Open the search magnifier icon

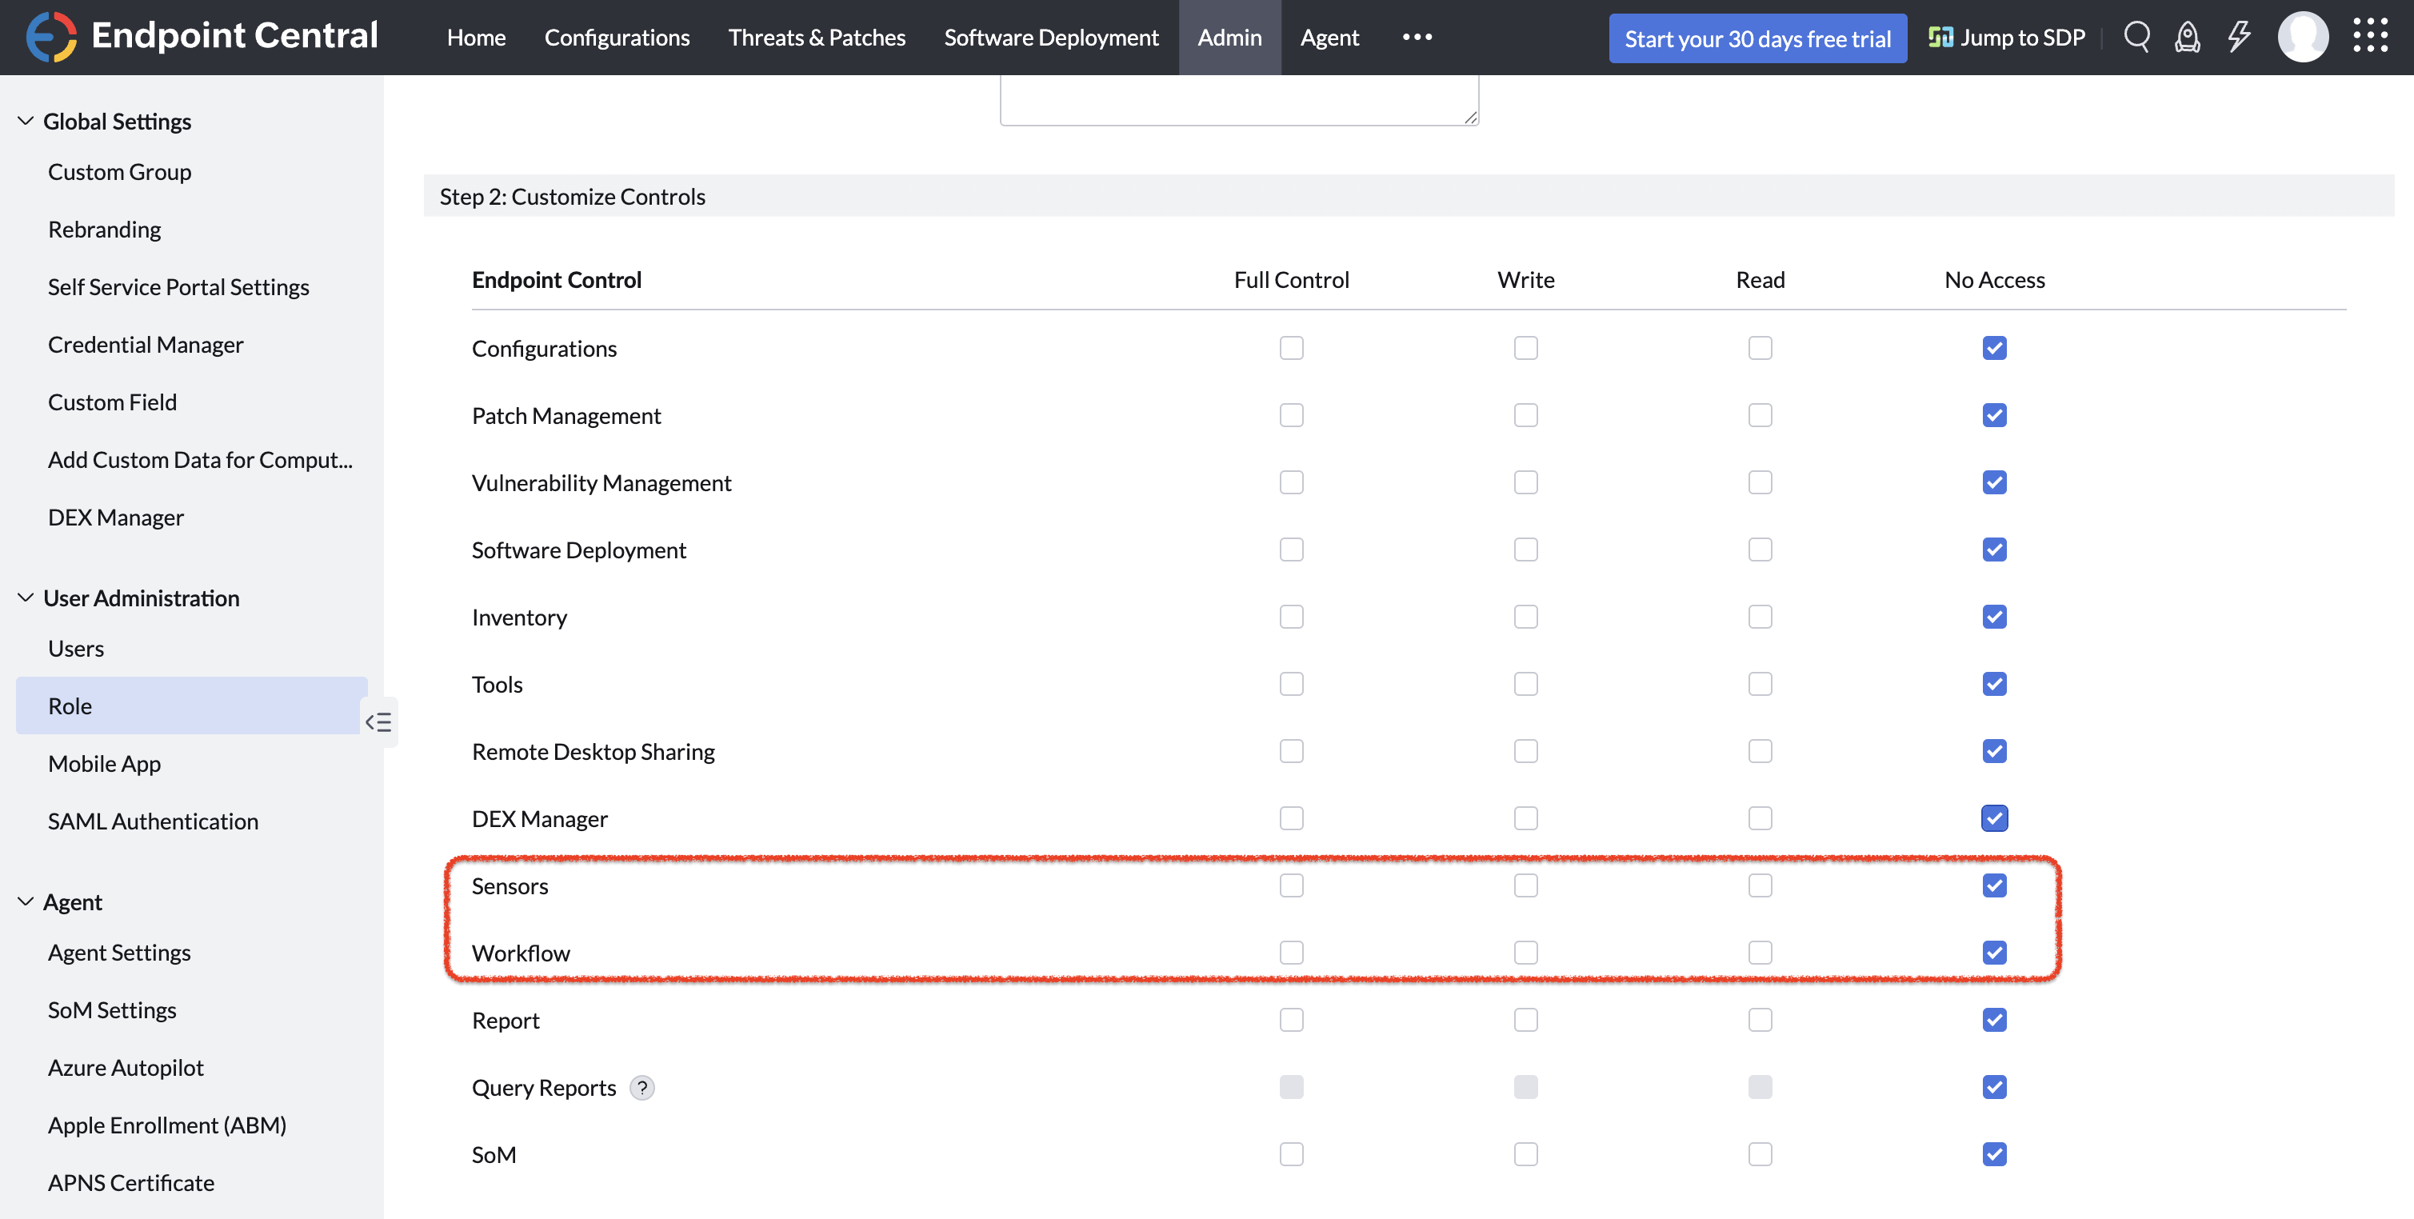(2136, 38)
